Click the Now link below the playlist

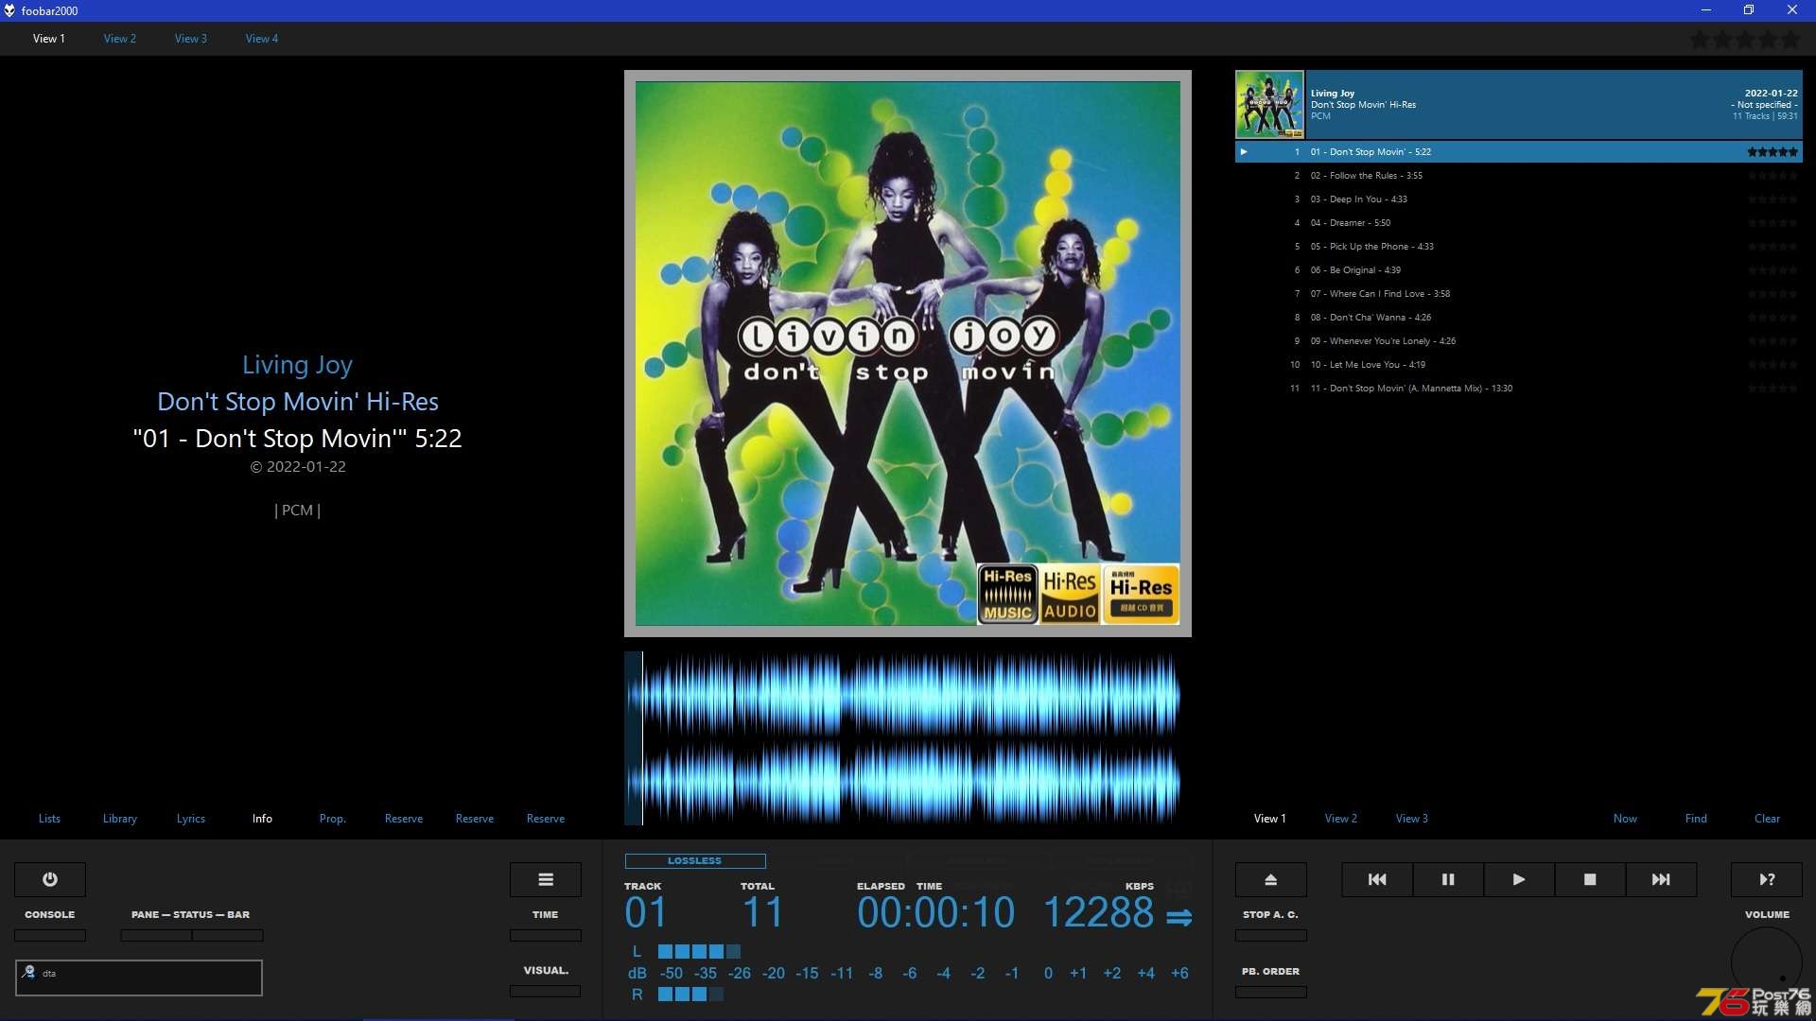[x=1625, y=819]
